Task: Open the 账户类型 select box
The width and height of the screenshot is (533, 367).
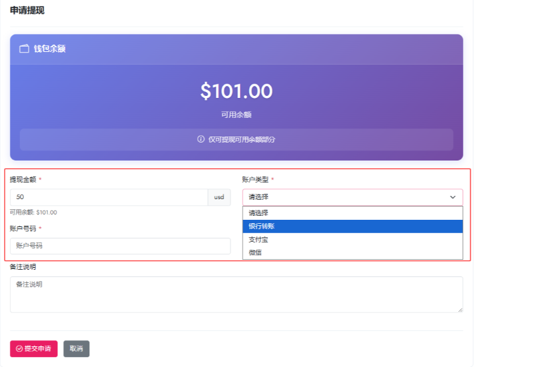Action: click(352, 197)
